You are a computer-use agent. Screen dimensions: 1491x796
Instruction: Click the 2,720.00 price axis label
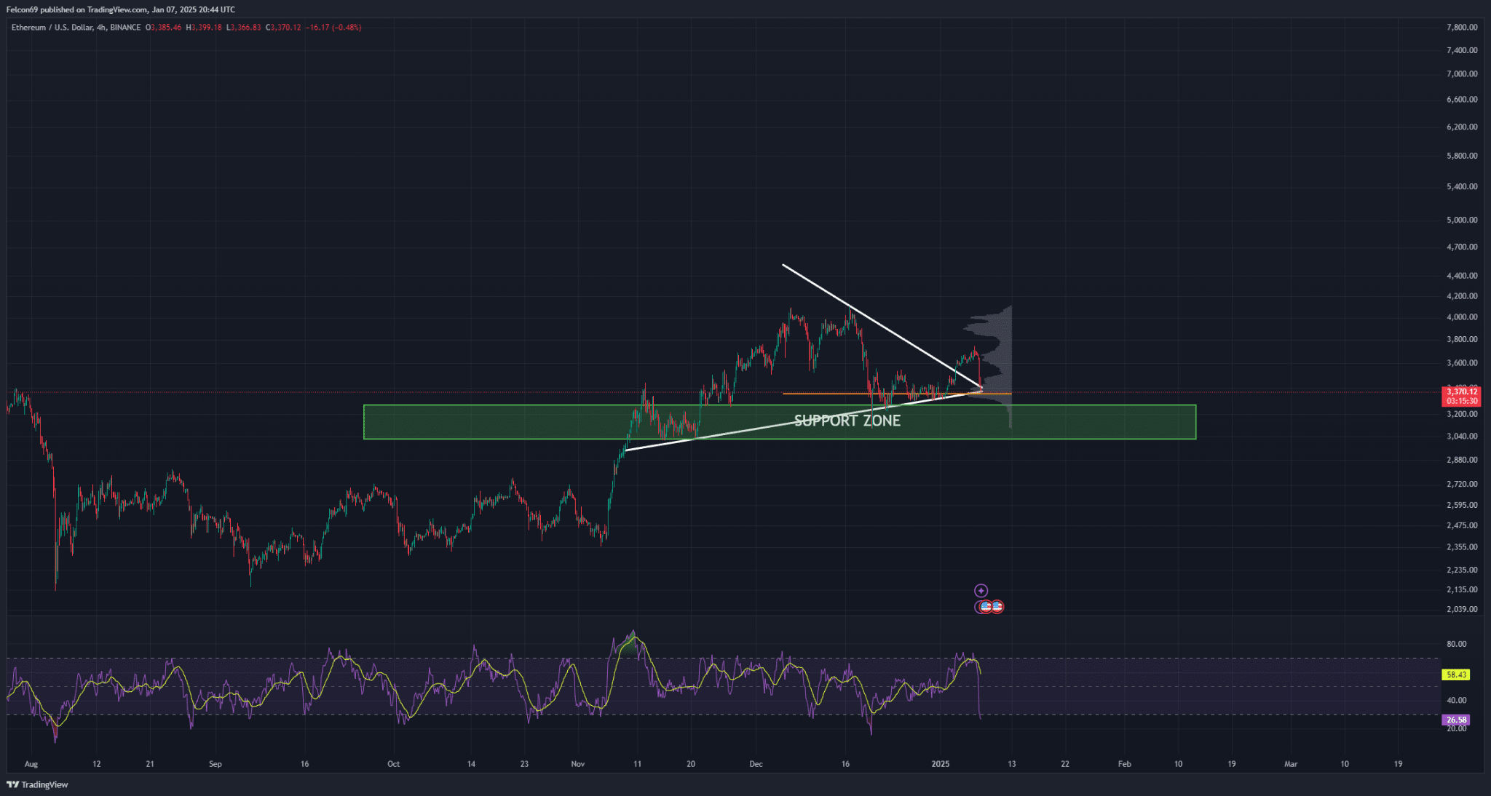1462,484
